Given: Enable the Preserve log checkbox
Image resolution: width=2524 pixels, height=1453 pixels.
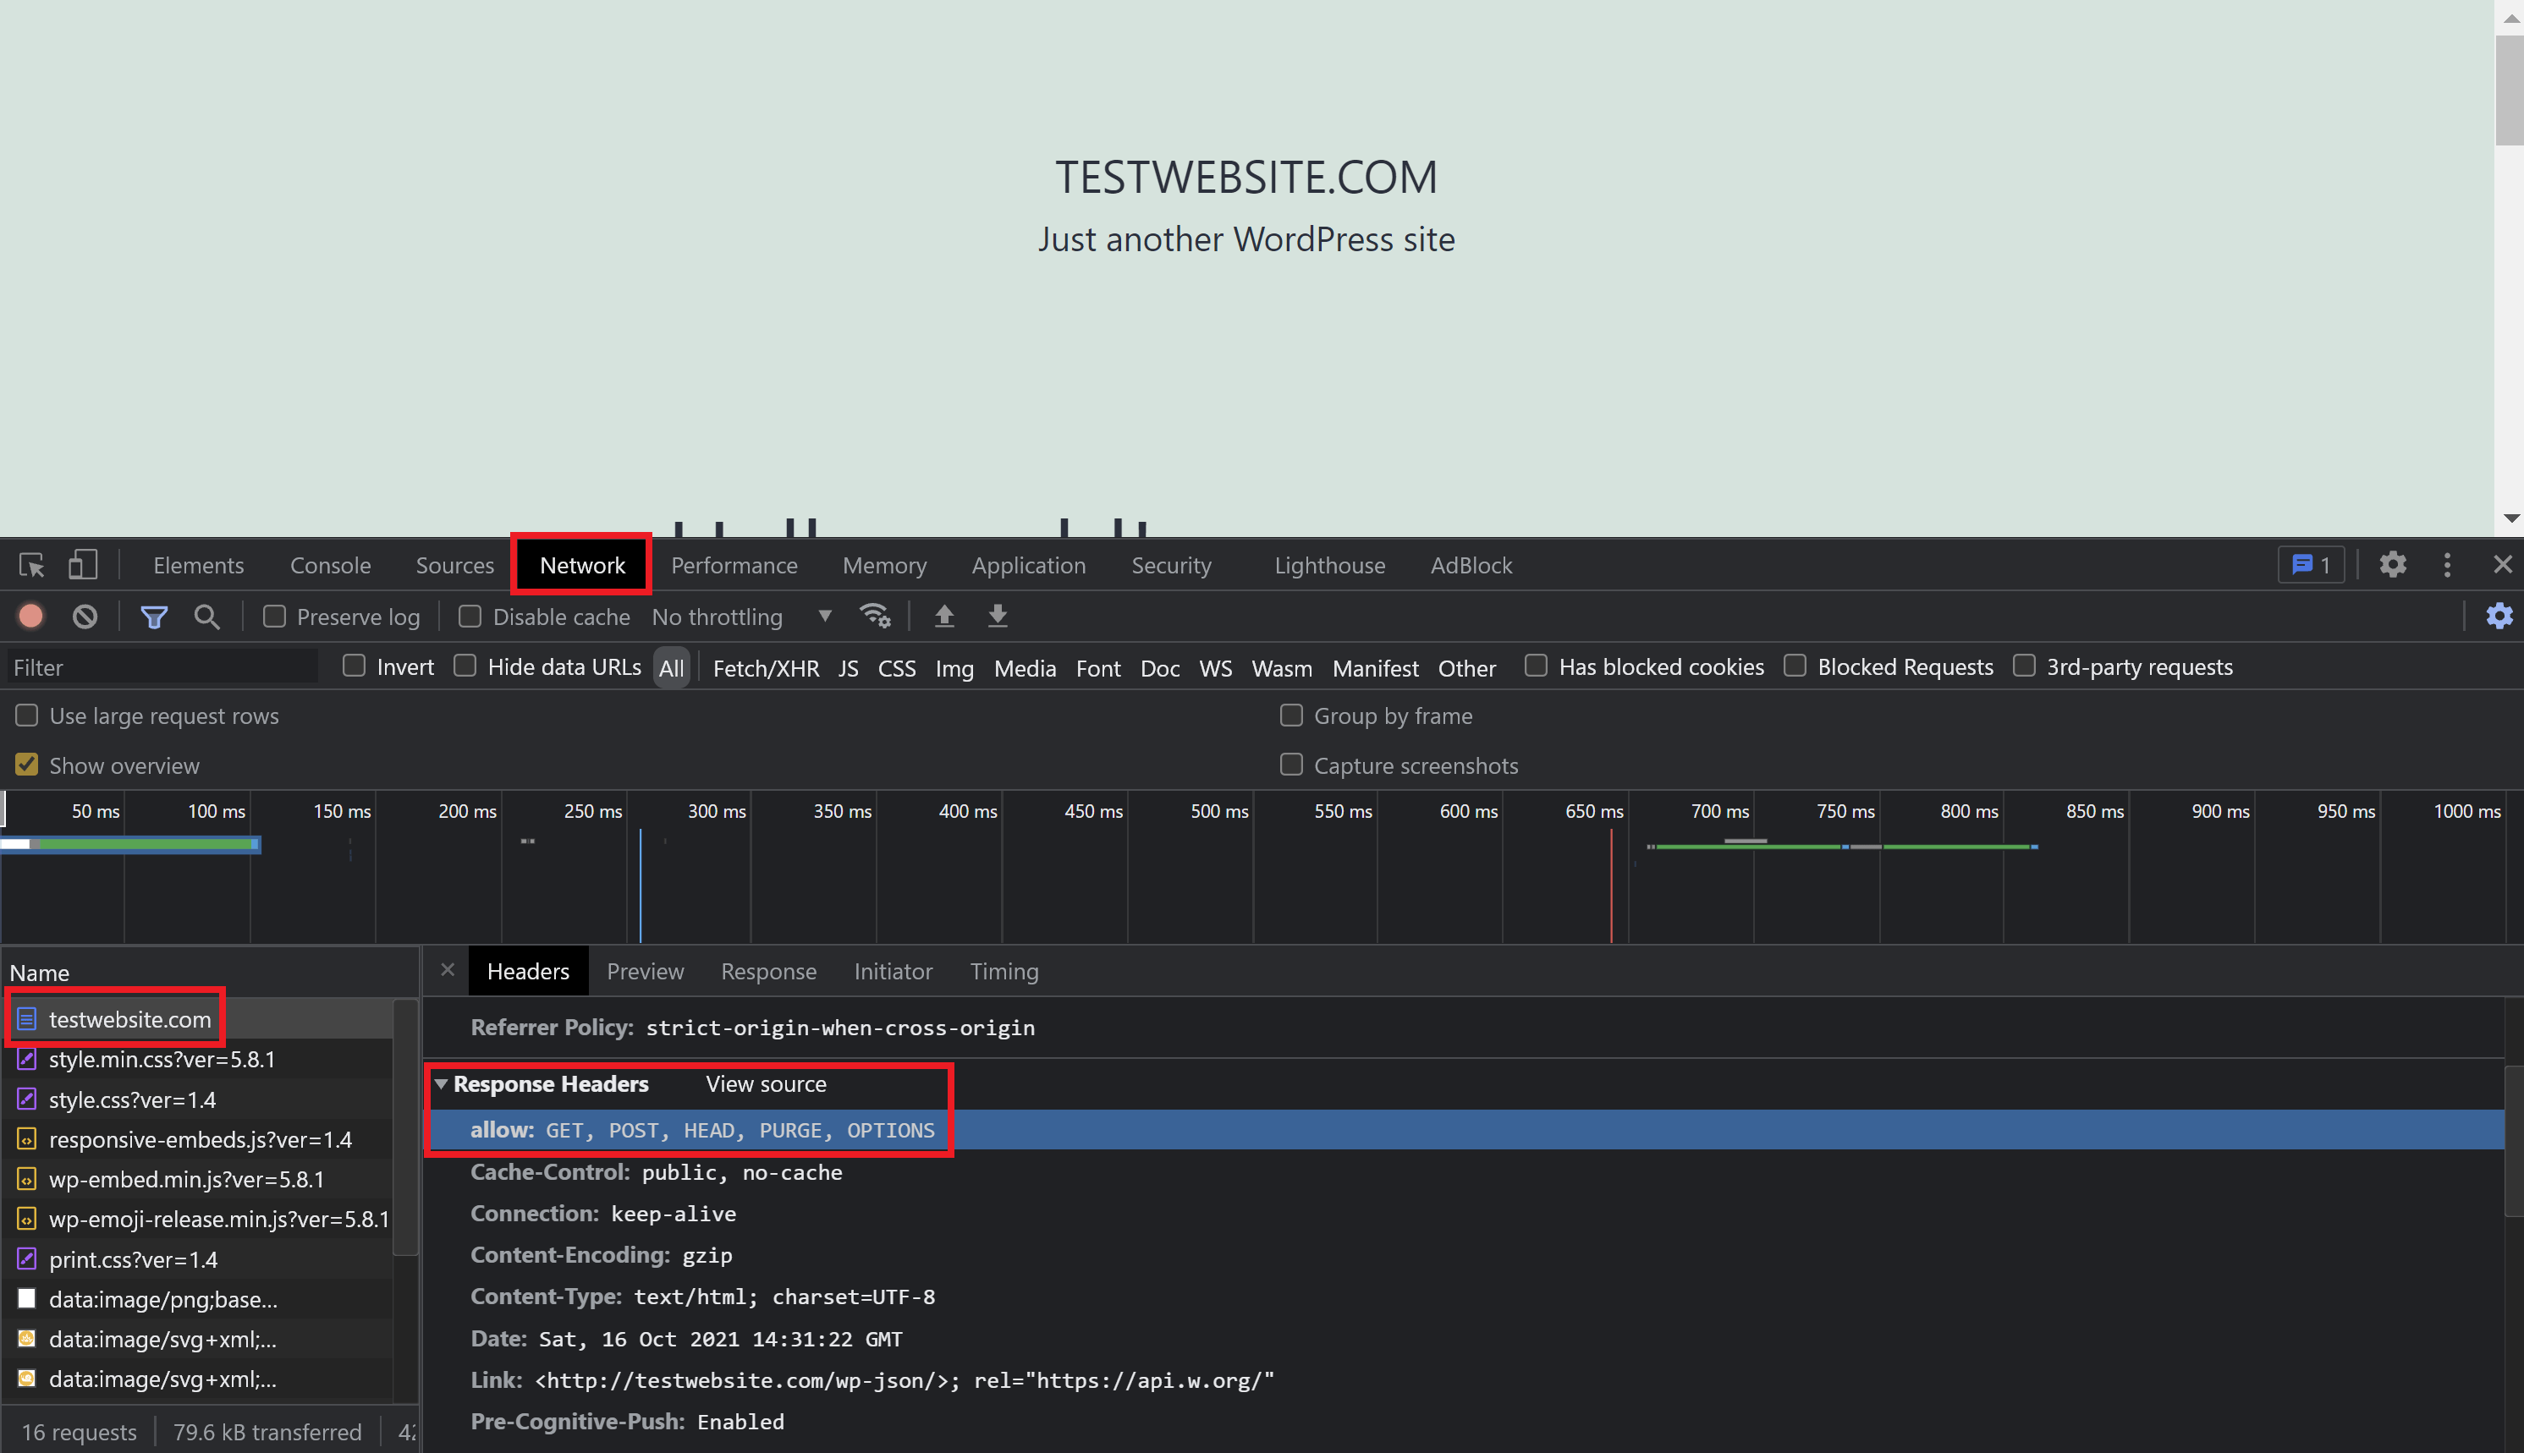Looking at the screenshot, I should (274, 617).
